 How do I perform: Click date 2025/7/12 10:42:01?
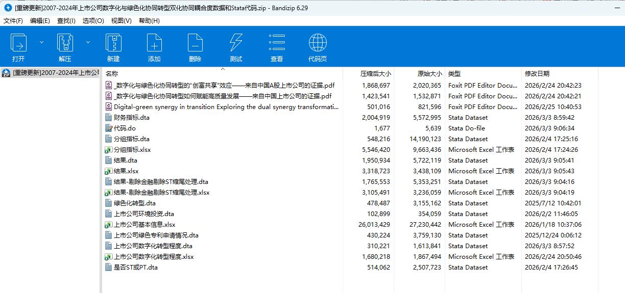[x=553, y=203]
